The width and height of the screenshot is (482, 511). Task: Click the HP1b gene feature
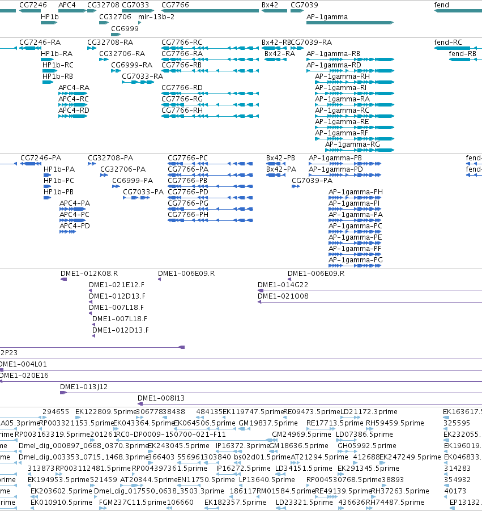pos(49,23)
